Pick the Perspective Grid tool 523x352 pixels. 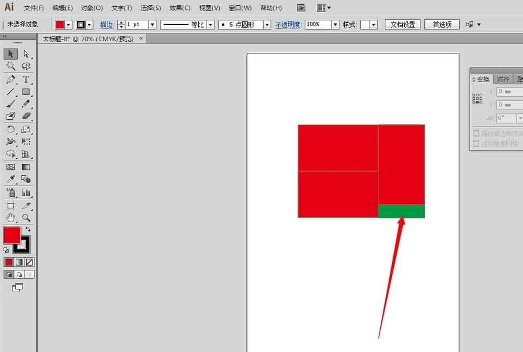click(26, 154)
